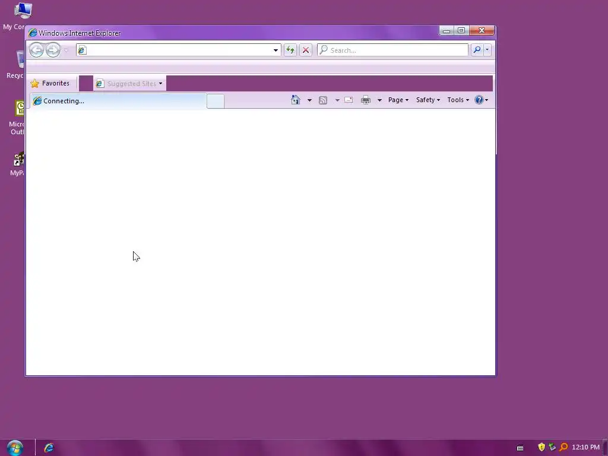This screenshot has width=608, height=456.
Task: Click the orange magnifier tray icon
Action: pos(564,447)
